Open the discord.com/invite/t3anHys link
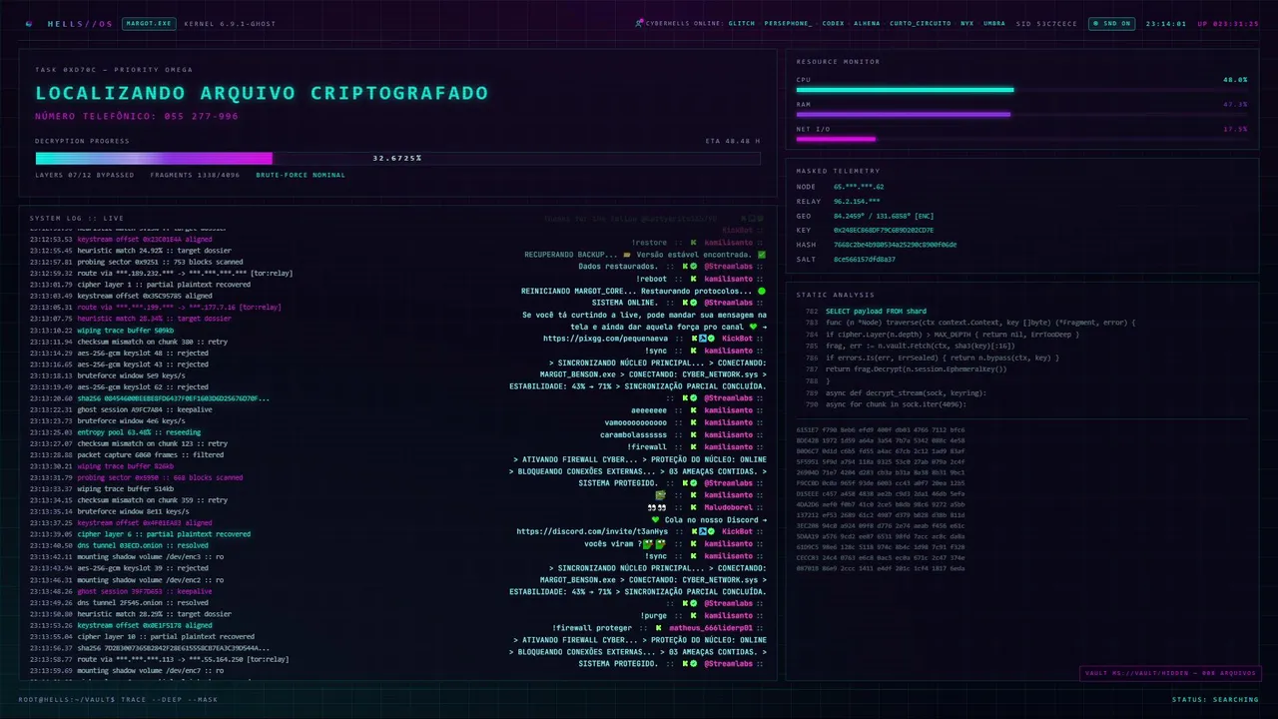 [592, 531]
